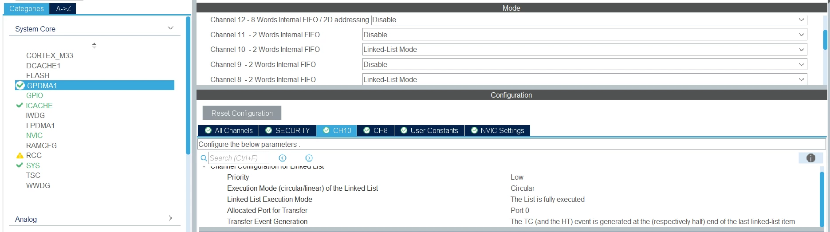830x232 pixels.
Task: Open the Channel 10 Linked-List Mode dropdown
Action: pos(585,49)
